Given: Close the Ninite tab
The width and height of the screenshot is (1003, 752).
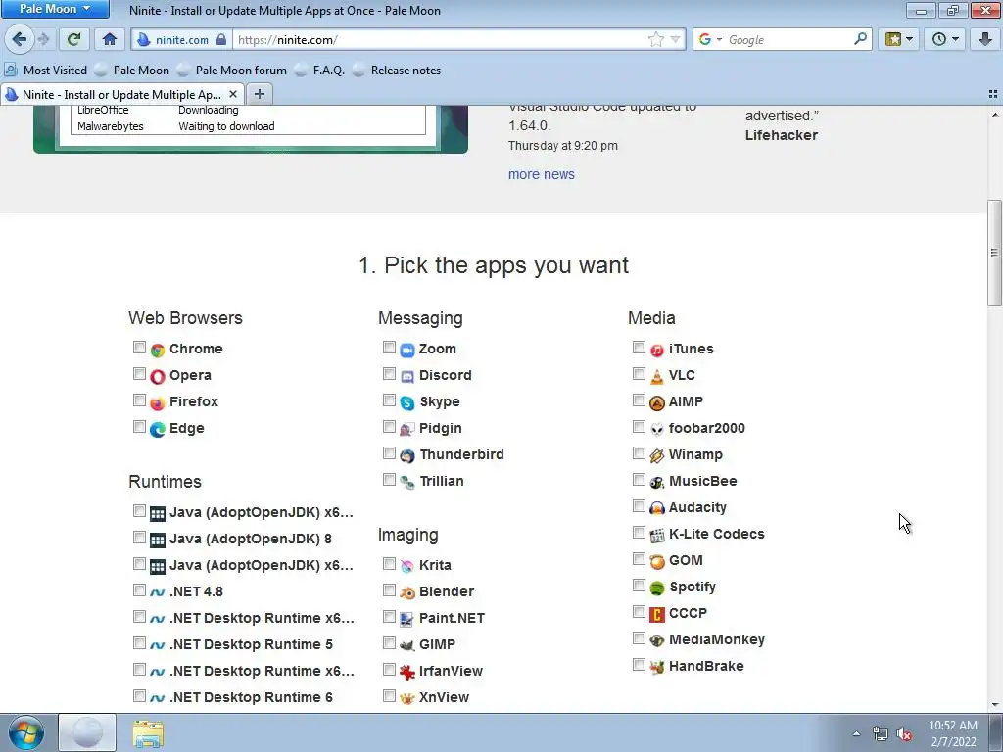Looking at the screenshot, I should click(233, 95).
